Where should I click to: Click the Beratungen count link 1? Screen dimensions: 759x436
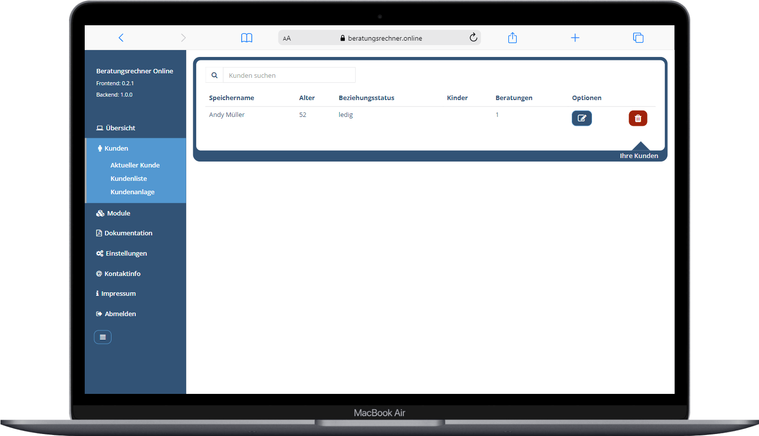(497, 114)
